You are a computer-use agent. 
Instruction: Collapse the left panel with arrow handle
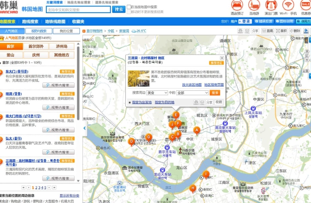pos(85,128)
